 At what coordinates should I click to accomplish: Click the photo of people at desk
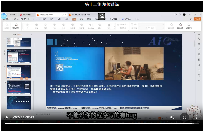point(134,64)
